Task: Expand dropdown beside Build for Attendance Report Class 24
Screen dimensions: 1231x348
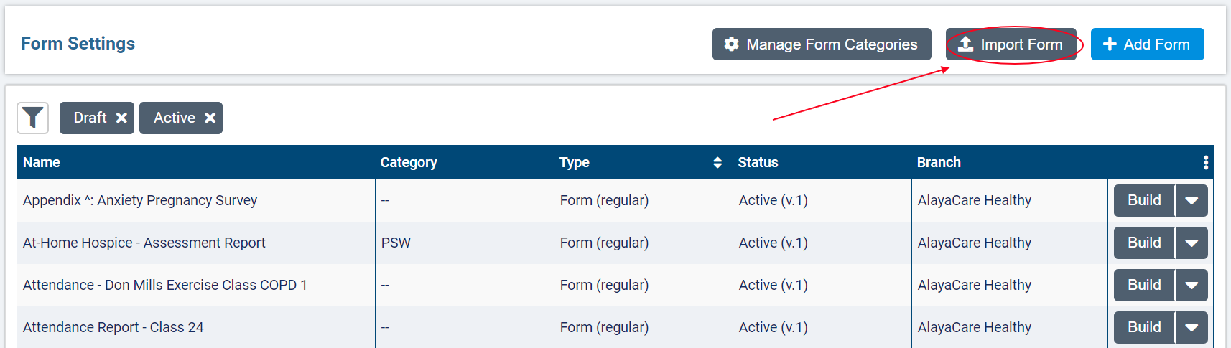Action: 1191,328
